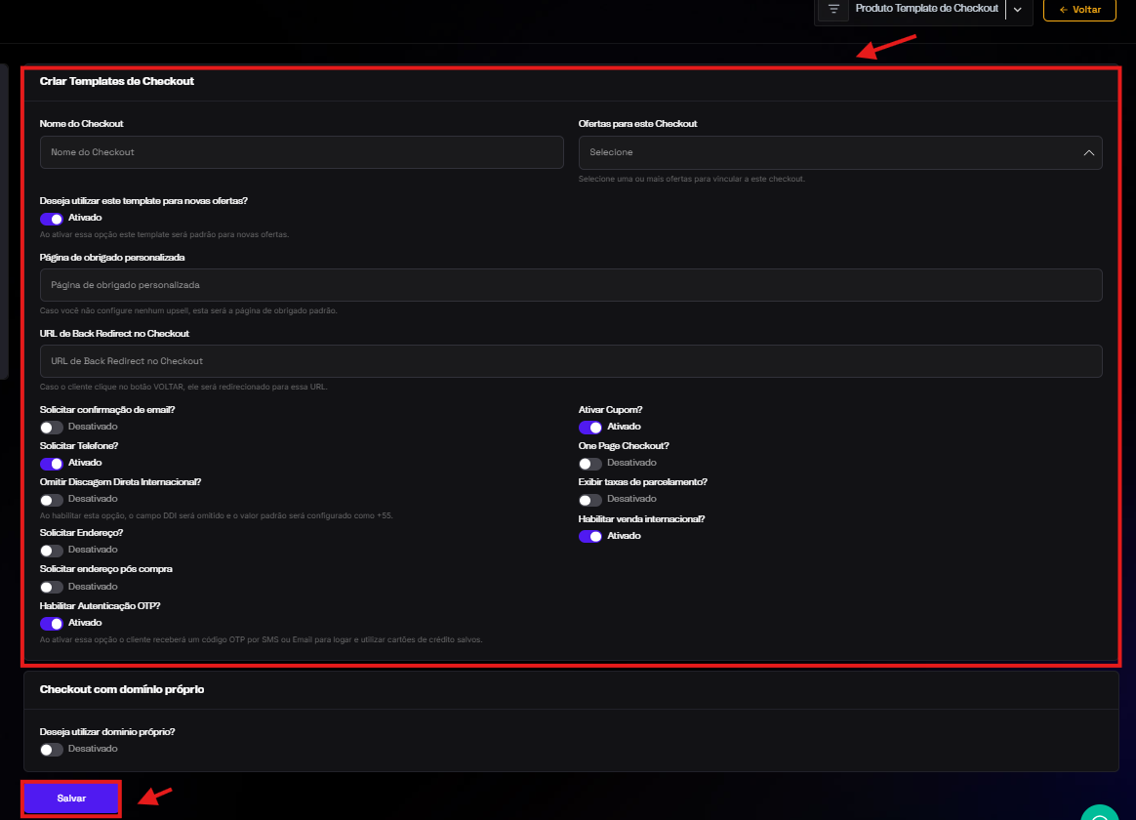Viewport: 1136px width, 820px height.
Task: Turn off the Solicitar Telefone switch
Action: click(x=52, y=464)
